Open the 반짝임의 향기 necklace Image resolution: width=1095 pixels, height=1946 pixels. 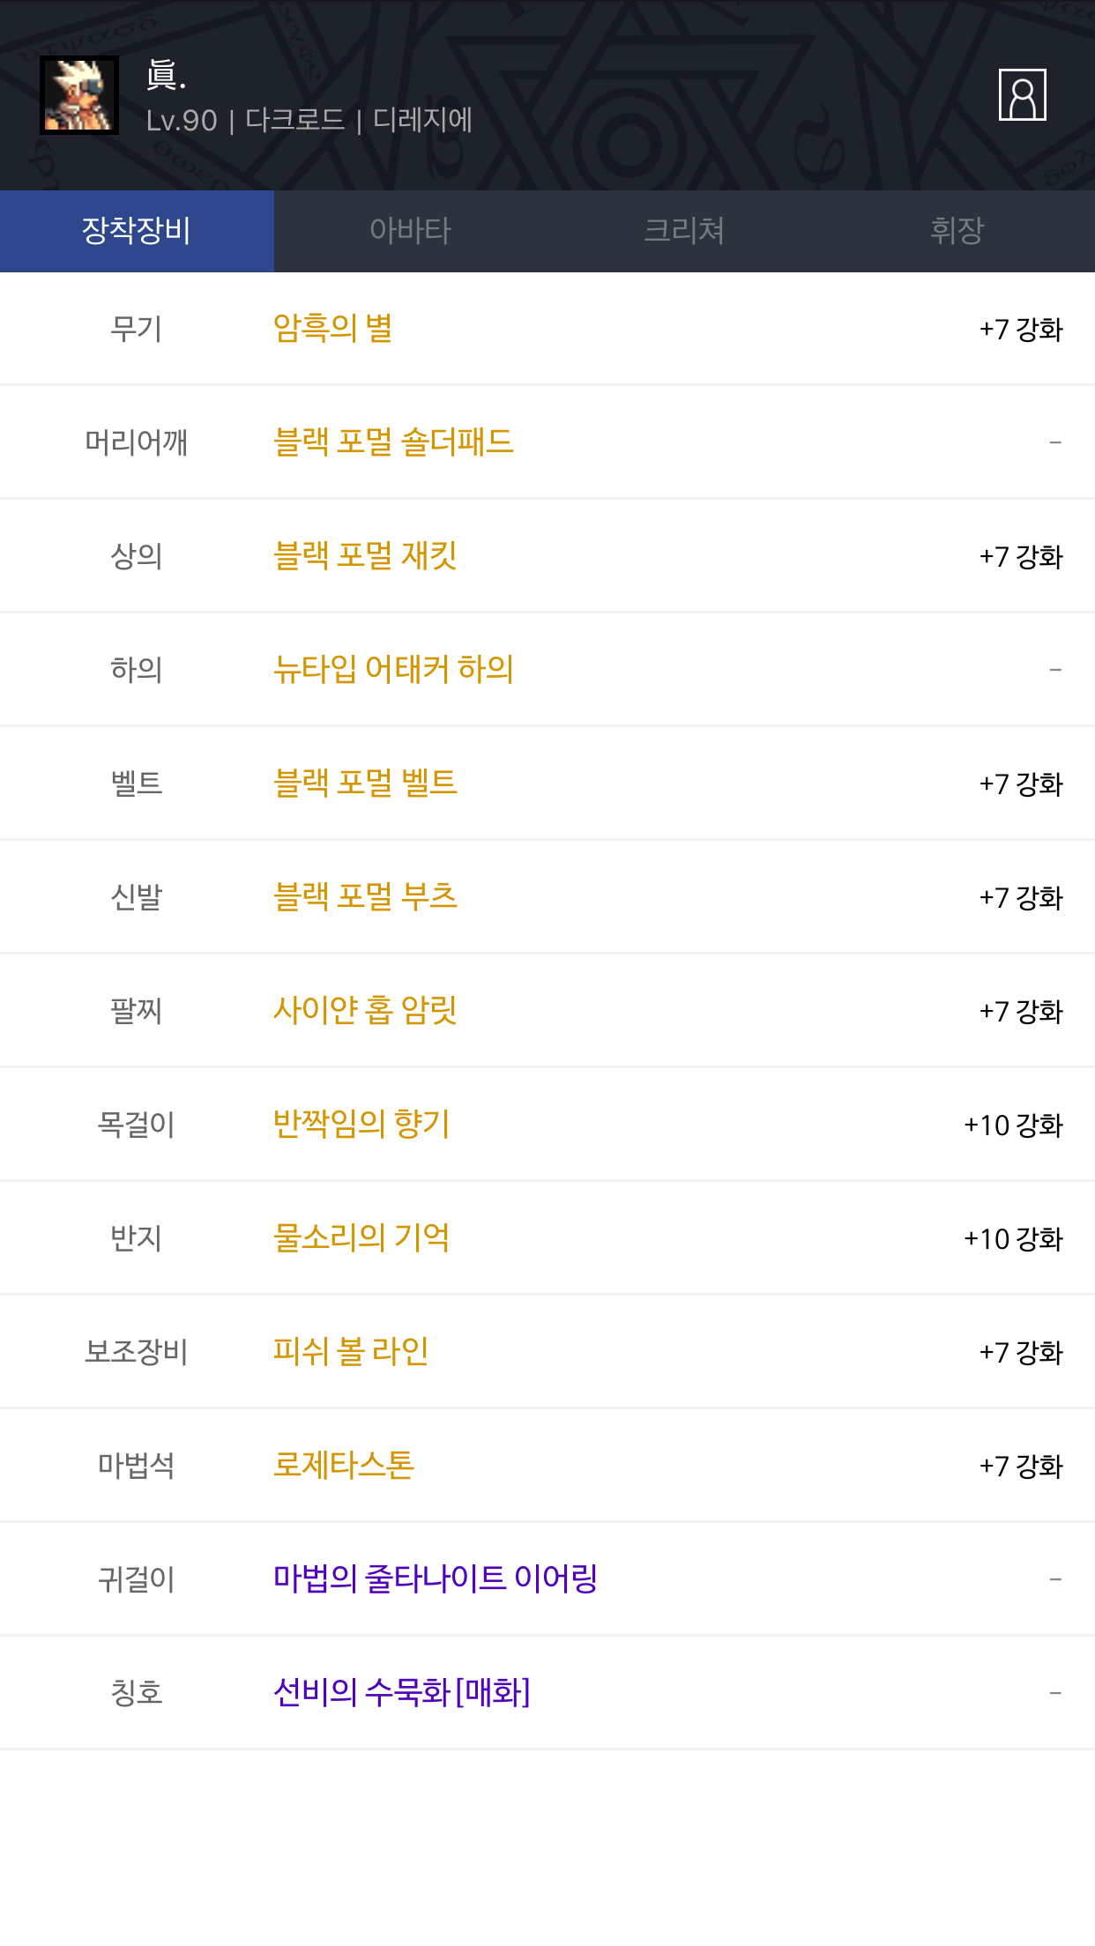point(361,1124)
